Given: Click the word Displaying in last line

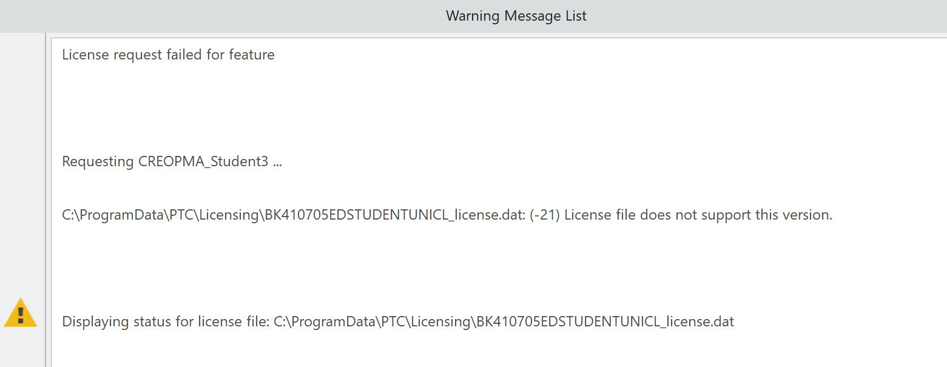Looking at the screenshot, I should point(92,322).
